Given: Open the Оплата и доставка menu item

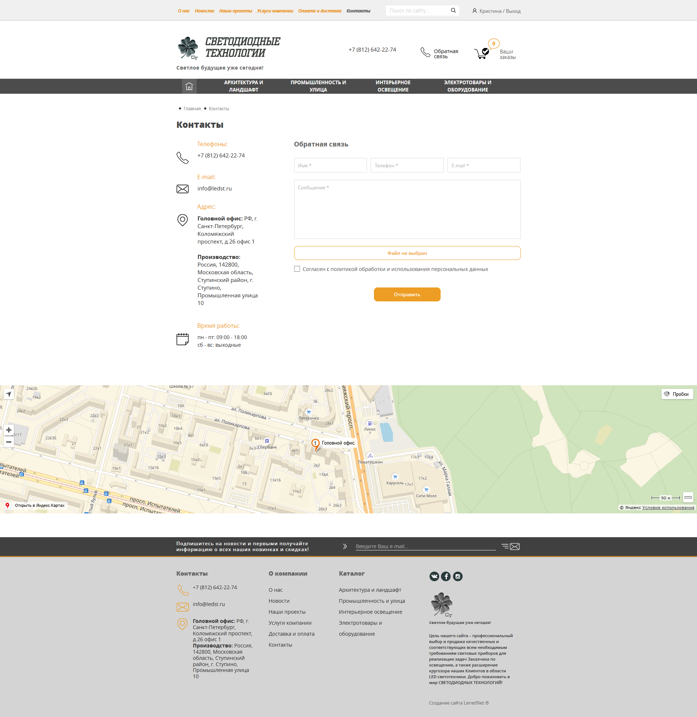Looking at the screenshot, I should tap(320, 11).
